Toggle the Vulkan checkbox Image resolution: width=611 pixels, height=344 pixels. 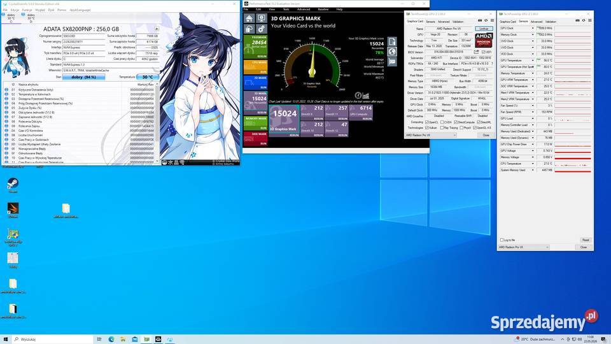click(x=427, y=127)
